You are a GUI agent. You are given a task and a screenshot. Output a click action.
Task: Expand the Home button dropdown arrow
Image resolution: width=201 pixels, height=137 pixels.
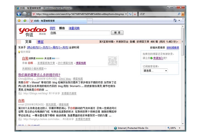(179, 21)
